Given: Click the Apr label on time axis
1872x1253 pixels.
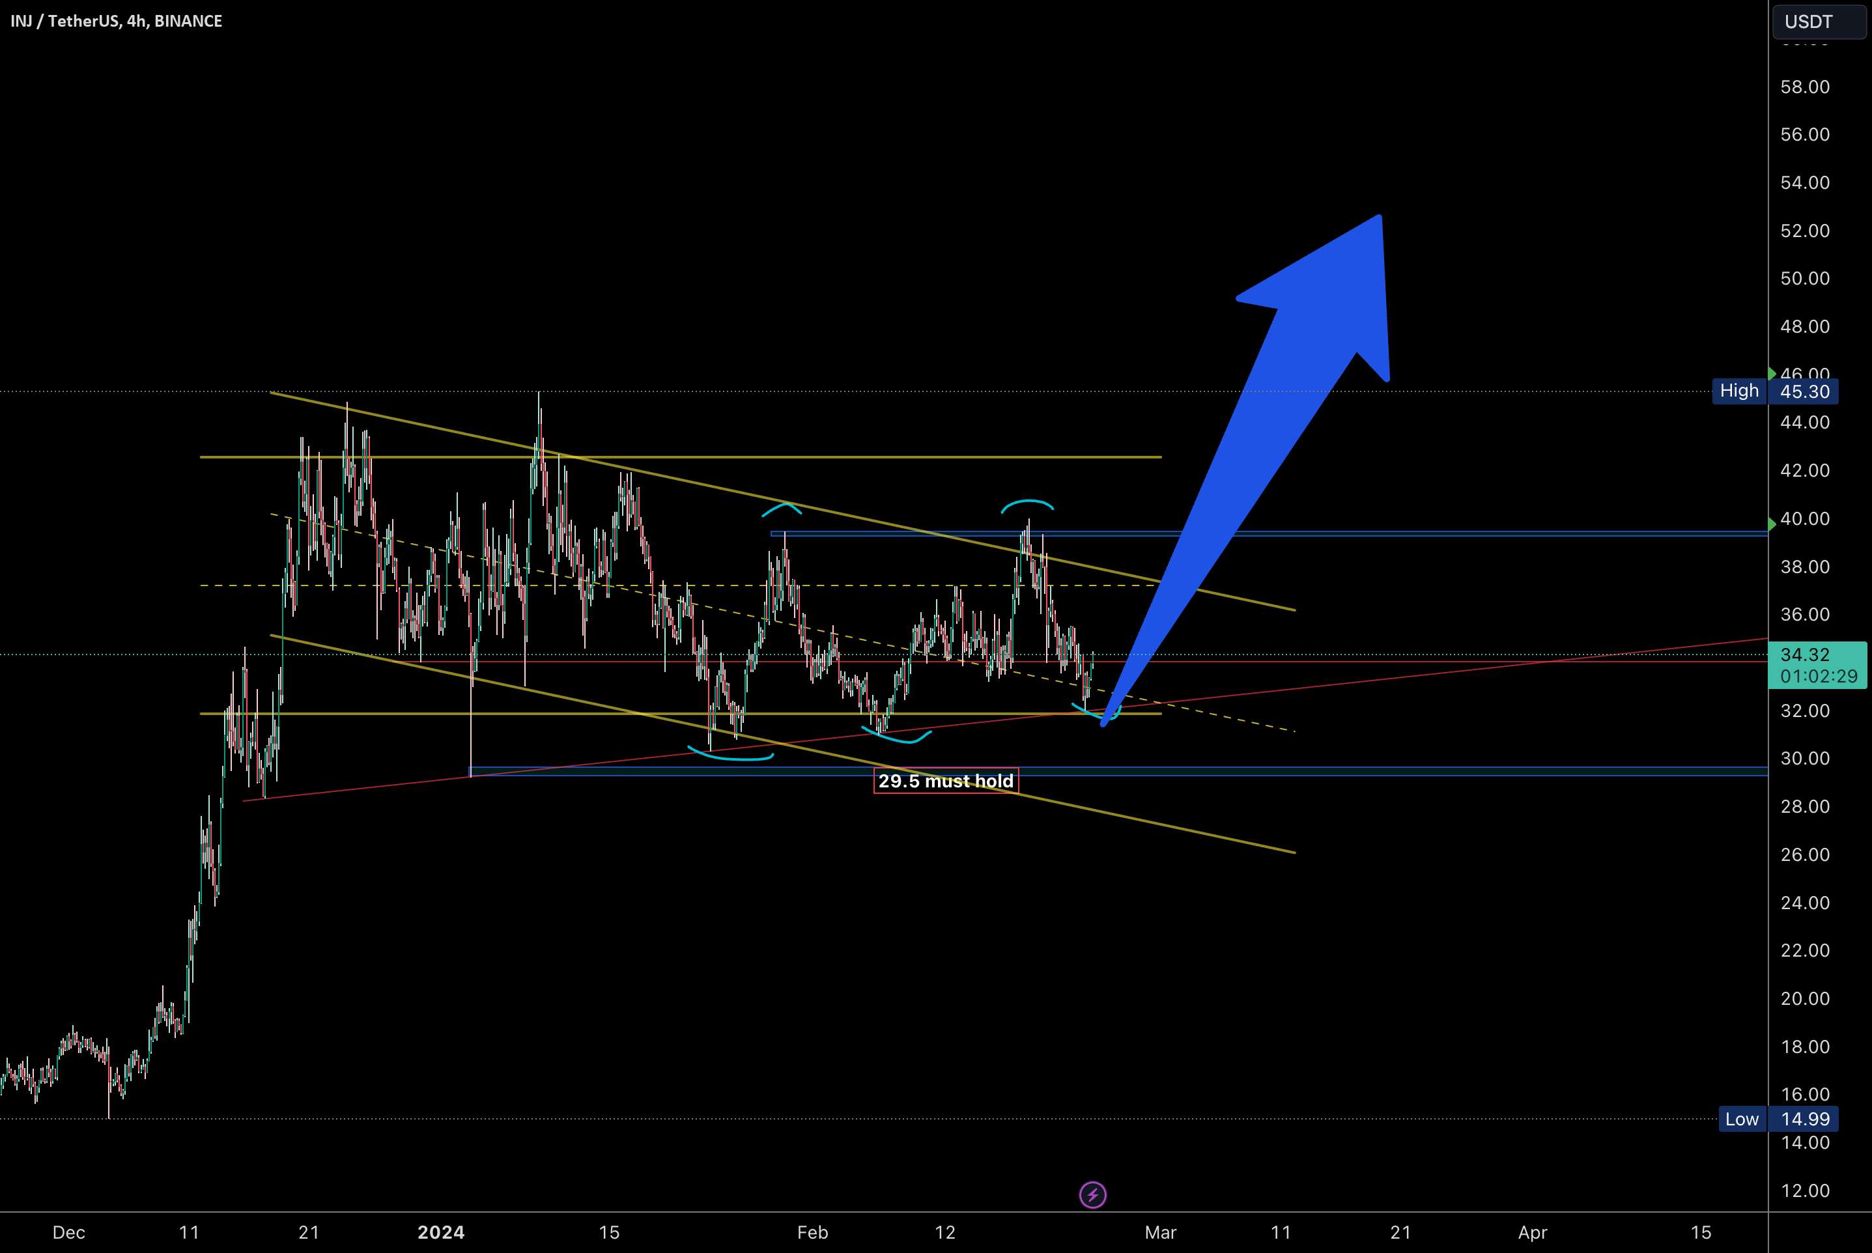Looking at the screenshot, I should (1532, 1232).
